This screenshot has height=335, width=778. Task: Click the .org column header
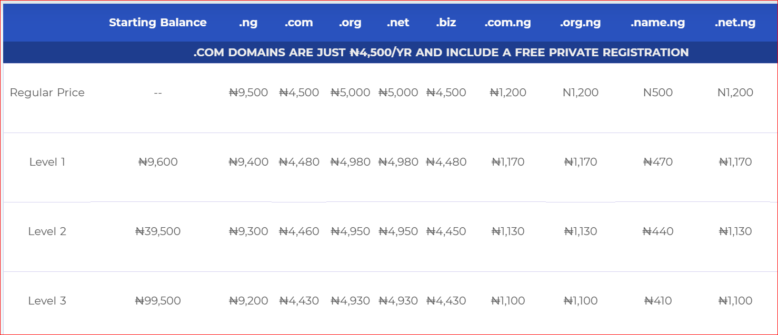point(350,23)
